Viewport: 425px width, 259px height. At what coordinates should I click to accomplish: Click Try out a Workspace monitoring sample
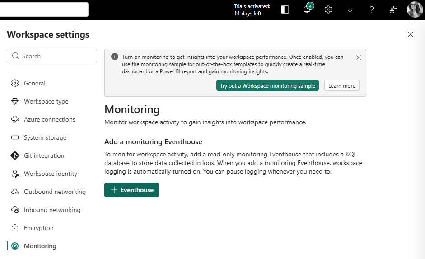[x=267, y=86]
